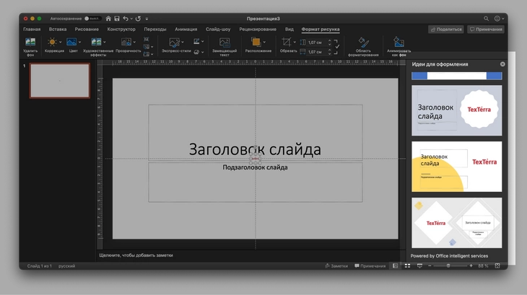Open the Рецензирование tab
This screenshot has width=527, height=295.
258,29
